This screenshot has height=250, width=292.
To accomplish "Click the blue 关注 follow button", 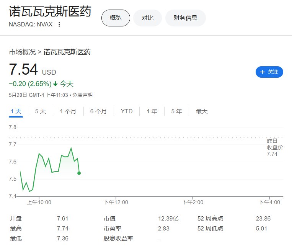I will (x=269, y=72).
